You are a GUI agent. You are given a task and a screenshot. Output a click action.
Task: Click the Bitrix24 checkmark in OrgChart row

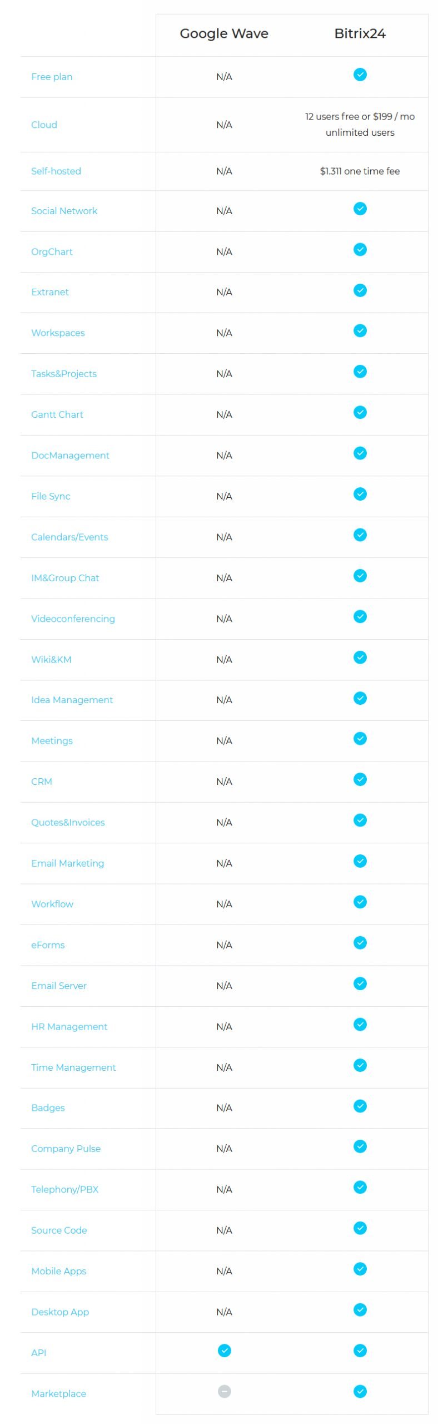pos(360,249)
